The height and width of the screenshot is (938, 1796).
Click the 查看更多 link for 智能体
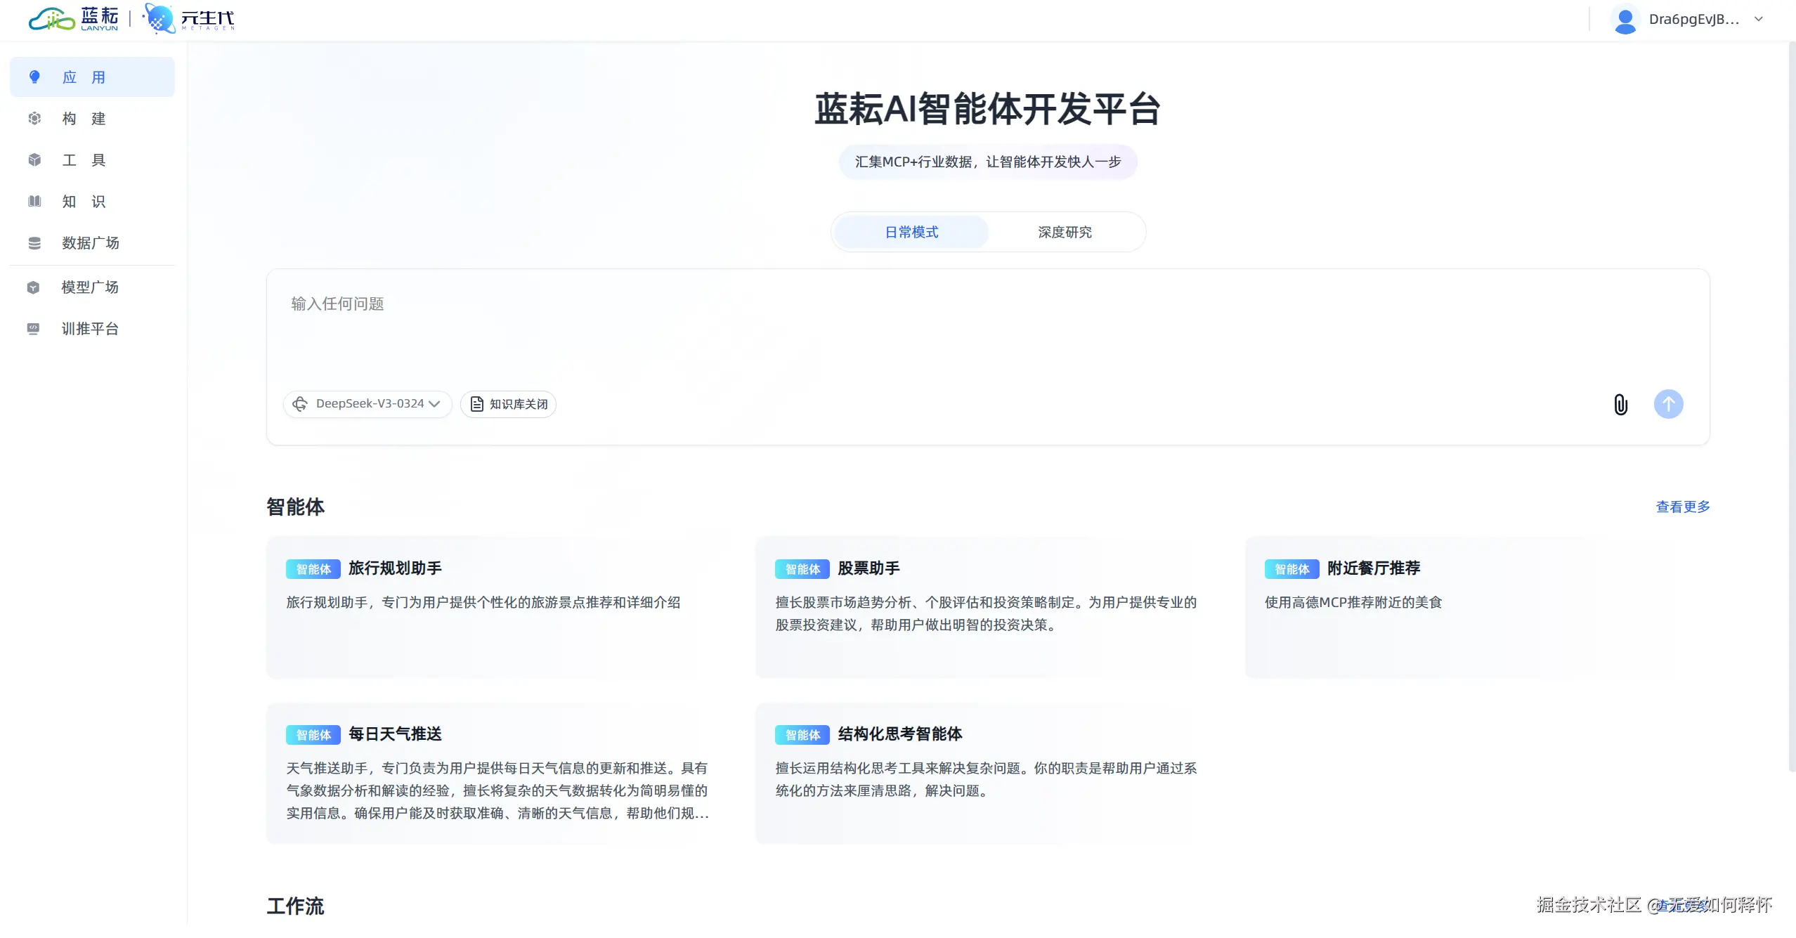click(x=1682, y=507)
